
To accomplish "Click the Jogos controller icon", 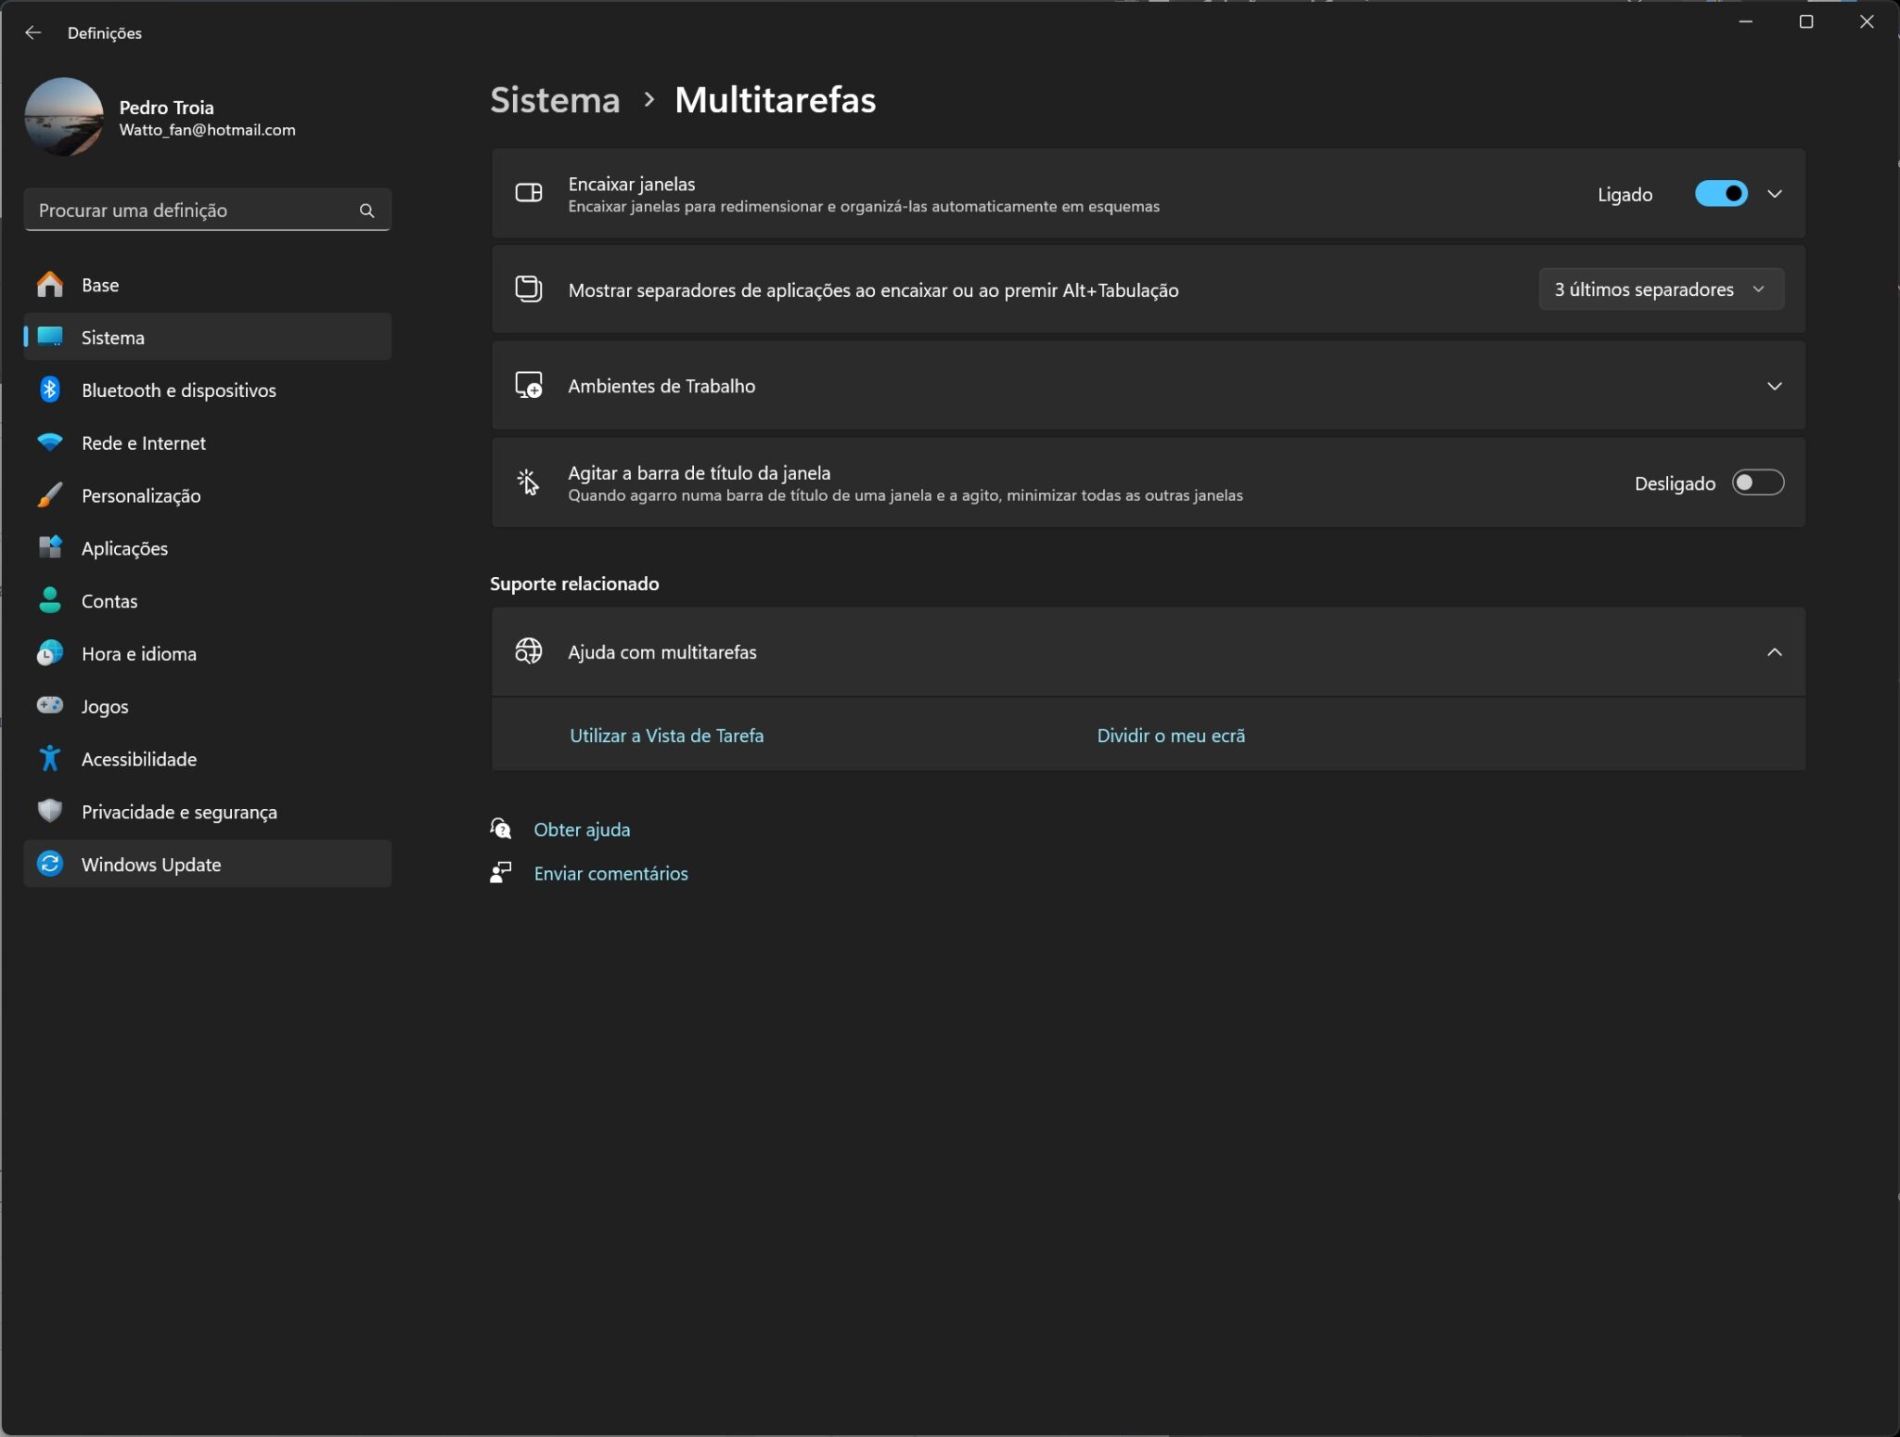I will click(x=50, y=706).
